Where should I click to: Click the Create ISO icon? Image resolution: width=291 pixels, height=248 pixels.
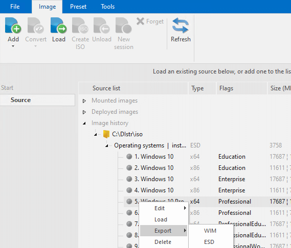80,26
